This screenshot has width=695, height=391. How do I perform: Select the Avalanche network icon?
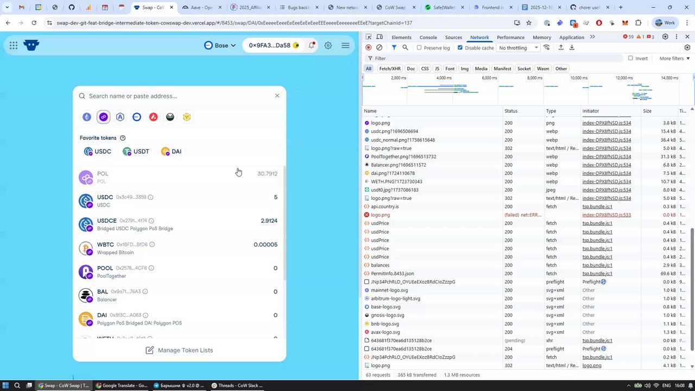click(154, 117)
